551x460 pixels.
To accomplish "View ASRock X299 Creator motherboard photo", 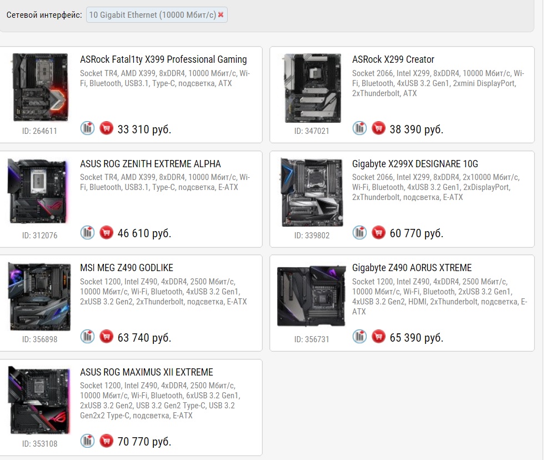I will 312,88.
